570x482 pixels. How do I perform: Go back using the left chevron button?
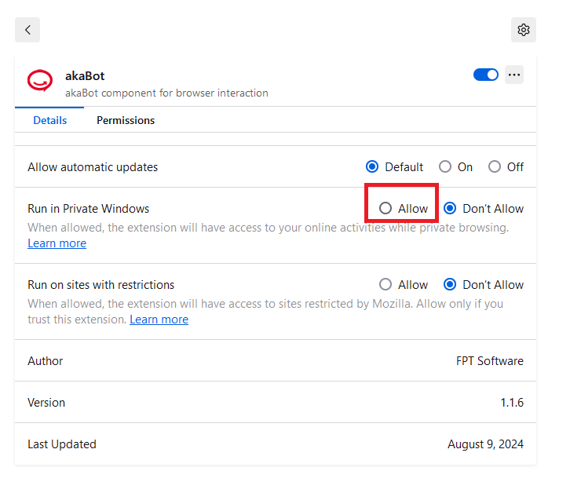27,30
